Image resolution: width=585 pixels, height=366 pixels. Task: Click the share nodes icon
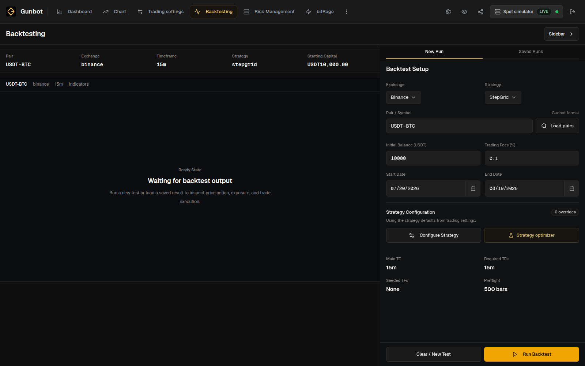[x=480, y=12]
